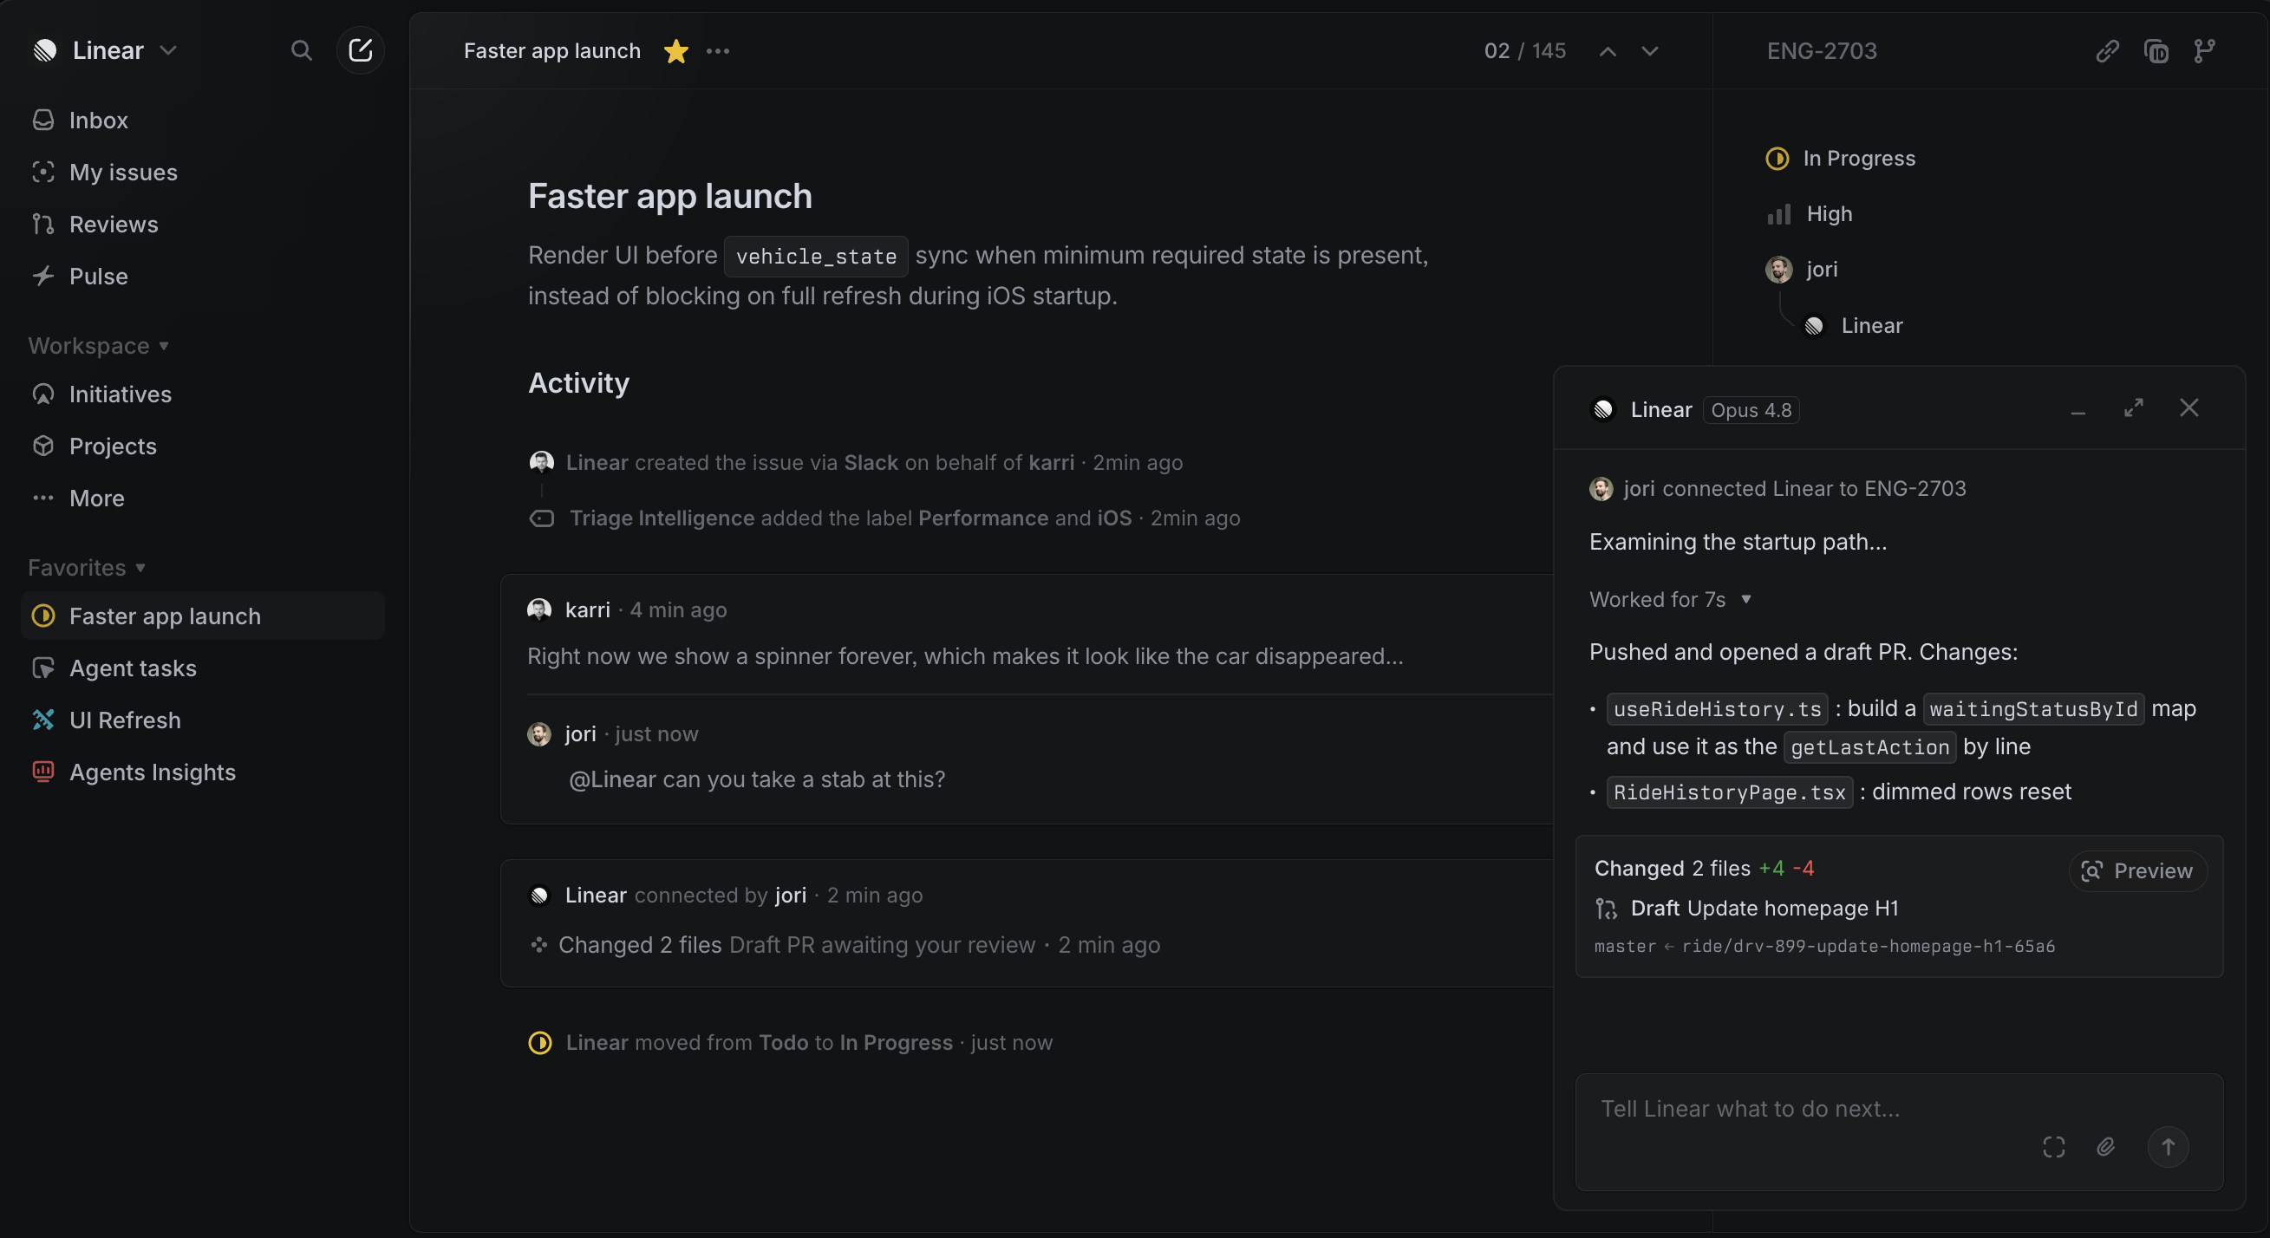Collapse the Favorites section
Image resolution: width=2270 pixels, height=1238 pixels.
pyautogui.click(x=87, y=568)
